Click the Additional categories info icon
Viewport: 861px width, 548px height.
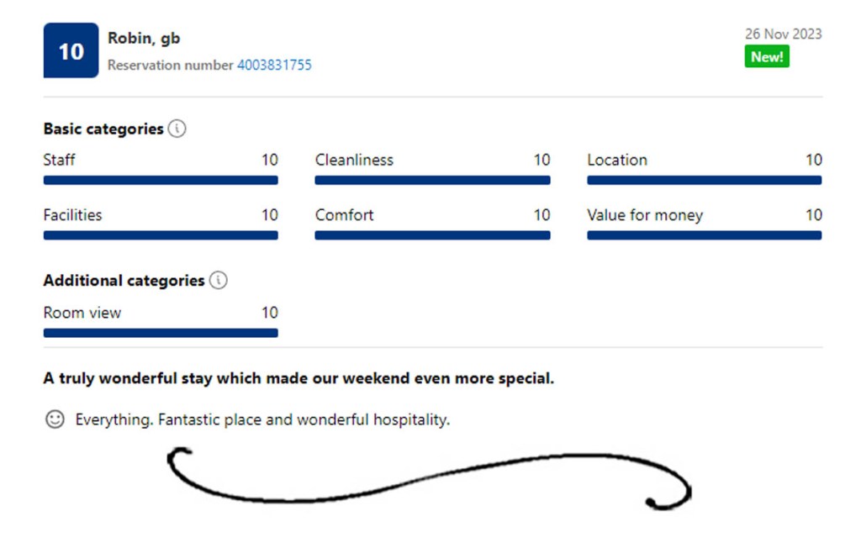click(218, 281)
